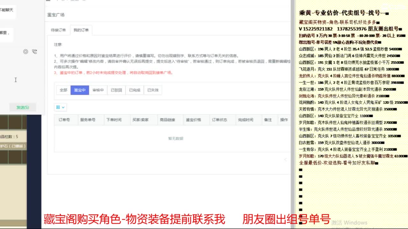Switch to the 待接订单 tab

(58, 30)
